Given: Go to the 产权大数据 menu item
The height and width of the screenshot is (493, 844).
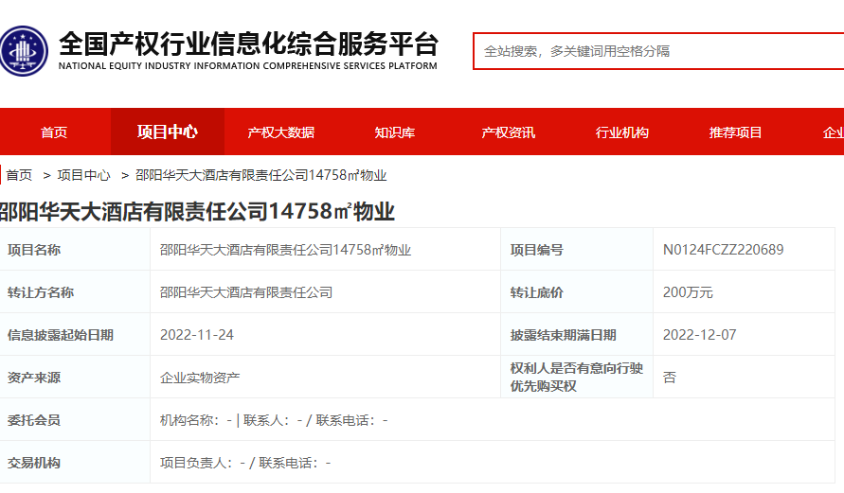Looking at the screenshot, I should click(x=281, y=132).
